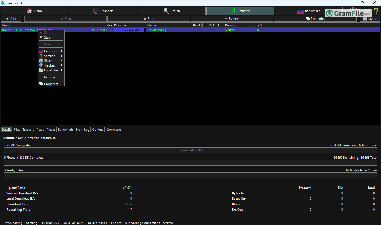Viewport: 381px width, 225px height.
Task: Click the 'OUT: 0.00 KB/s' status entry
Action: (x=73, y=223)
